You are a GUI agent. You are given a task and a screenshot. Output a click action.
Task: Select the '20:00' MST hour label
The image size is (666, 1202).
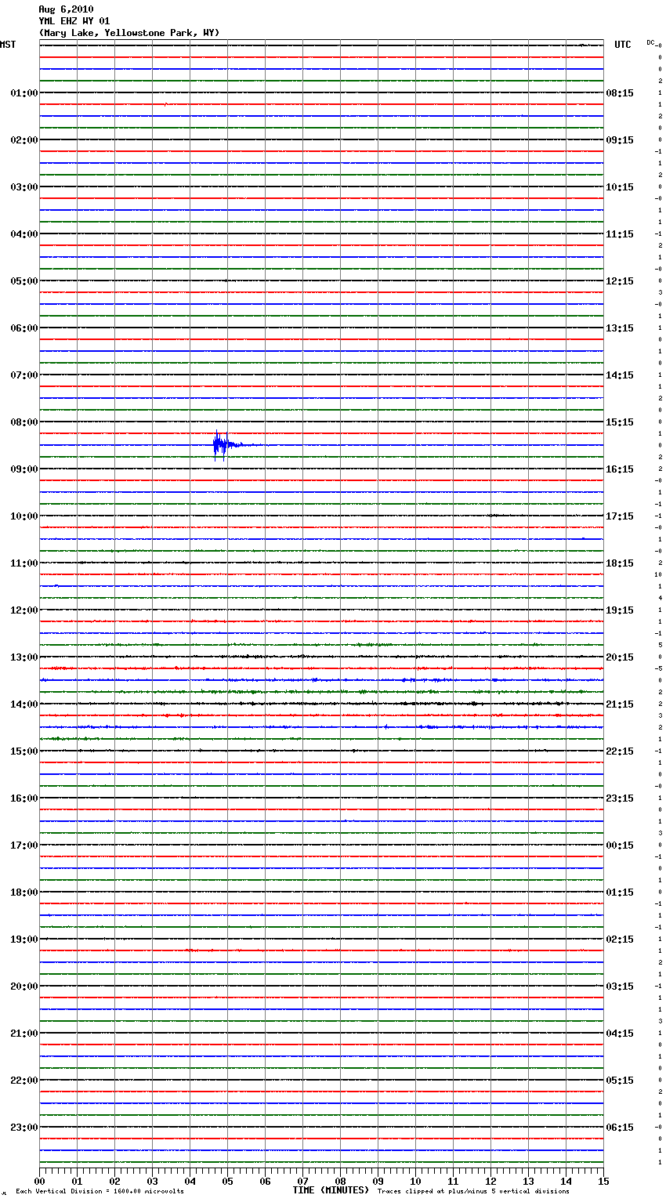[x=24, y=987]
